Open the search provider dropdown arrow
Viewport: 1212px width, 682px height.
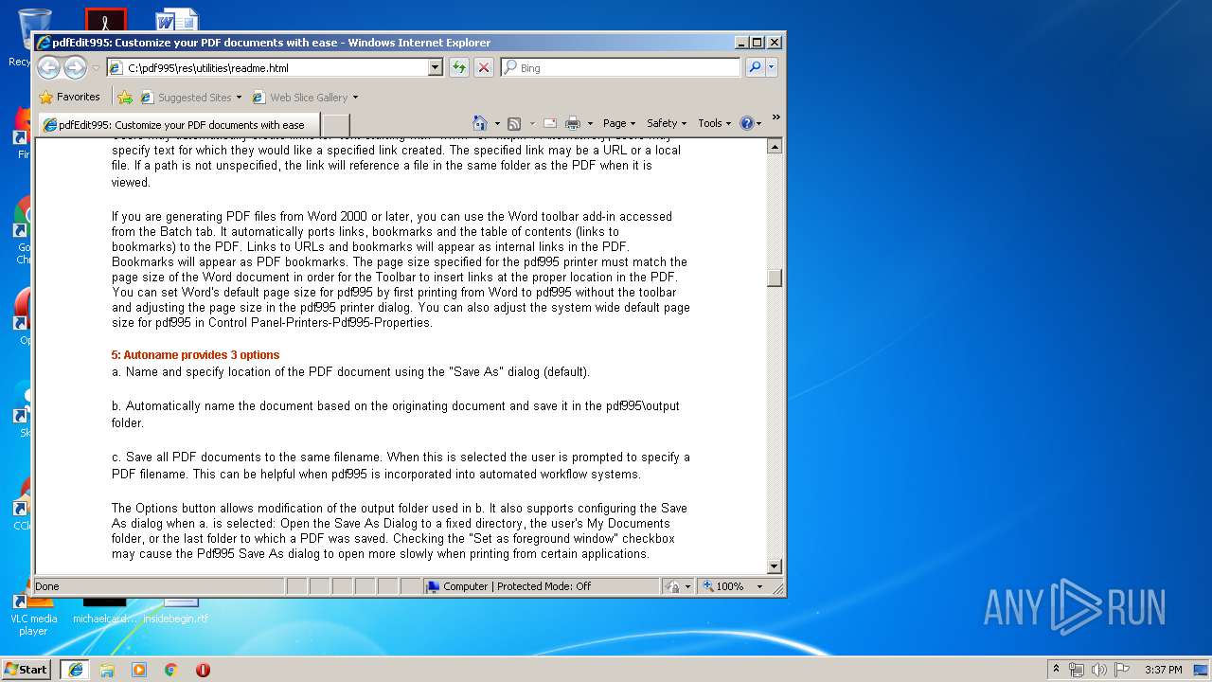(772, 67)
